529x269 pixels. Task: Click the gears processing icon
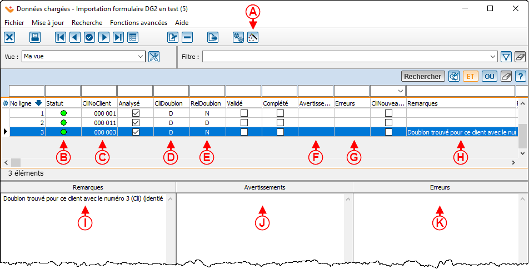(238, 37)
